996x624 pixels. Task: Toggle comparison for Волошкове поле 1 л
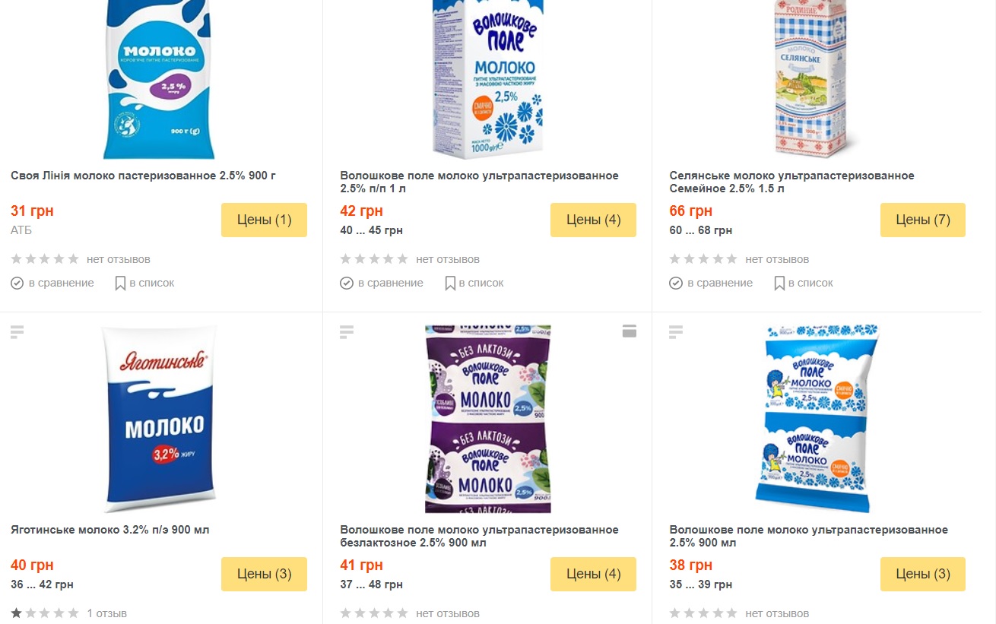tap(382, 283)
